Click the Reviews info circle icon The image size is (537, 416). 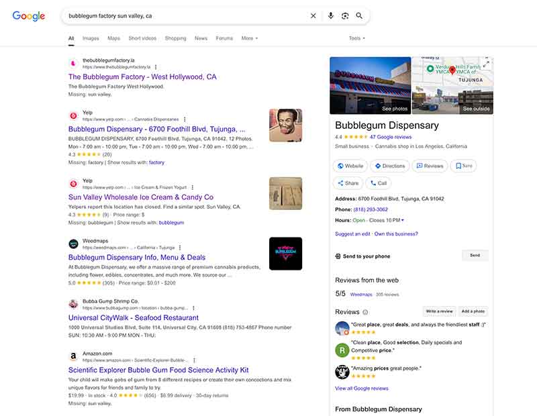[x=365, y=312]
